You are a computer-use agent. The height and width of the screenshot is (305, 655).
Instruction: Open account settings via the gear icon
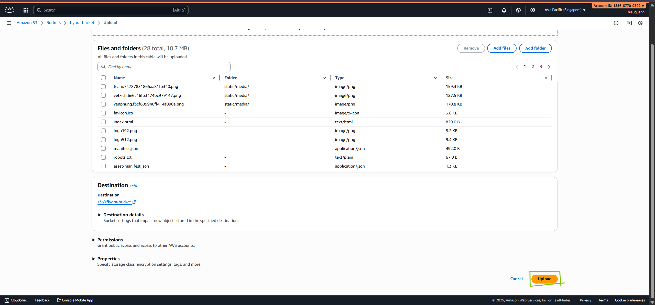(x=532, y=10)
